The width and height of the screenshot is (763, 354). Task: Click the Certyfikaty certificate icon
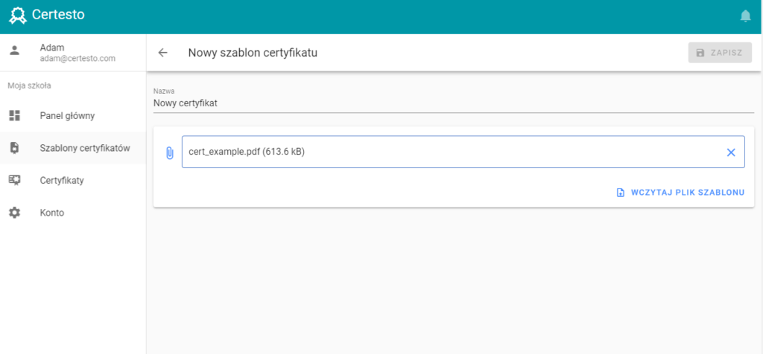click(15, 180)
